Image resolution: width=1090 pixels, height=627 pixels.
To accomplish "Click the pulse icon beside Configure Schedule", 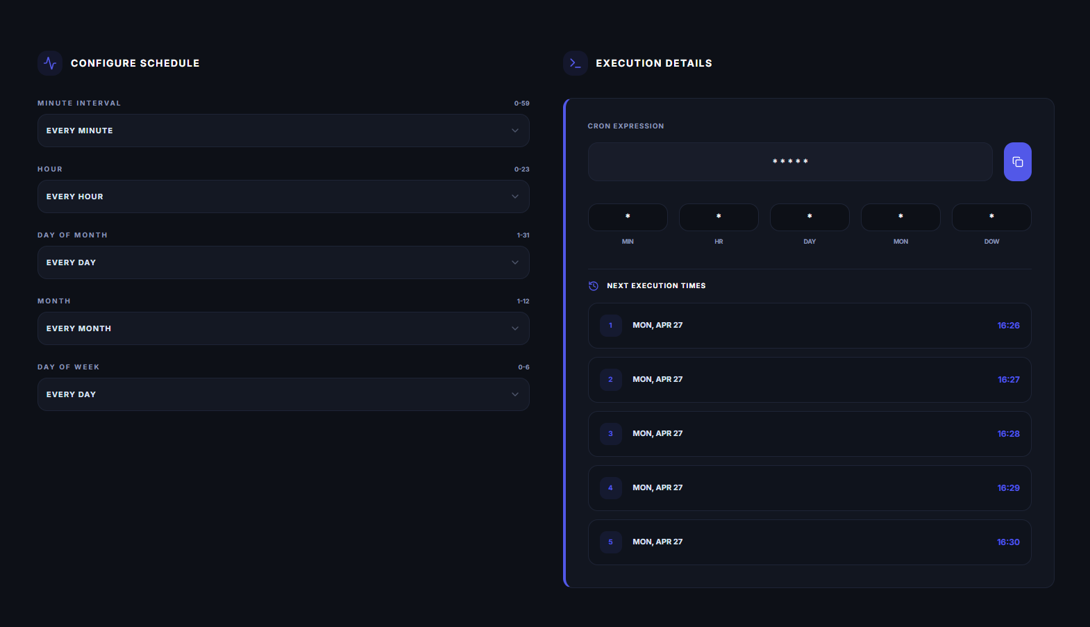I will 50,63.
